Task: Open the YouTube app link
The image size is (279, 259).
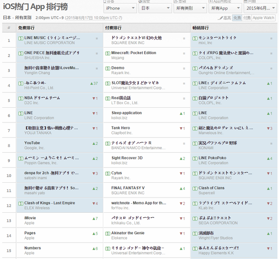Action: pyautogui.click(x=32, y=143)
